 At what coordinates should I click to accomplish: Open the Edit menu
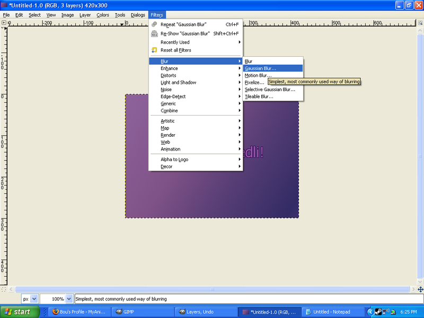tap(19, 15)
